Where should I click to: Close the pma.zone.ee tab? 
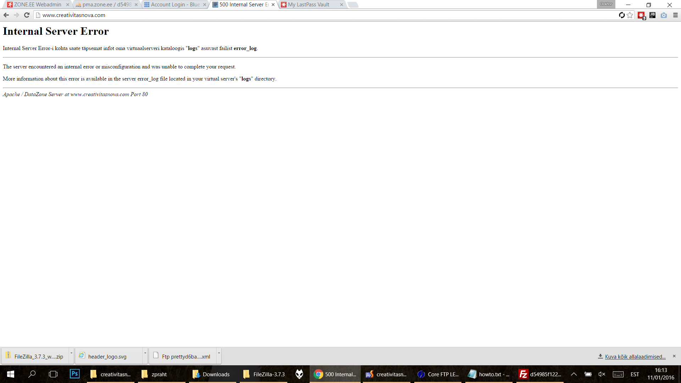(136, 5)
